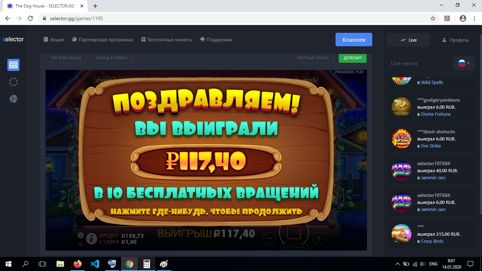Image resolution: width=482 pixels, height=271 pixels.
Task: Click НАЖМИТЕ ГДЕ-НИБУДЬ, ЧТОБЫ ПРОДОЛЖИТЬ to continue
Action: pyautogui.click(x=206, y=212)
